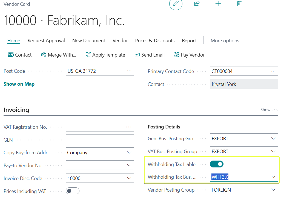Open the Vendor Posting Group dropdown
This screenshot has height=199, width=281.
[273, 190]
